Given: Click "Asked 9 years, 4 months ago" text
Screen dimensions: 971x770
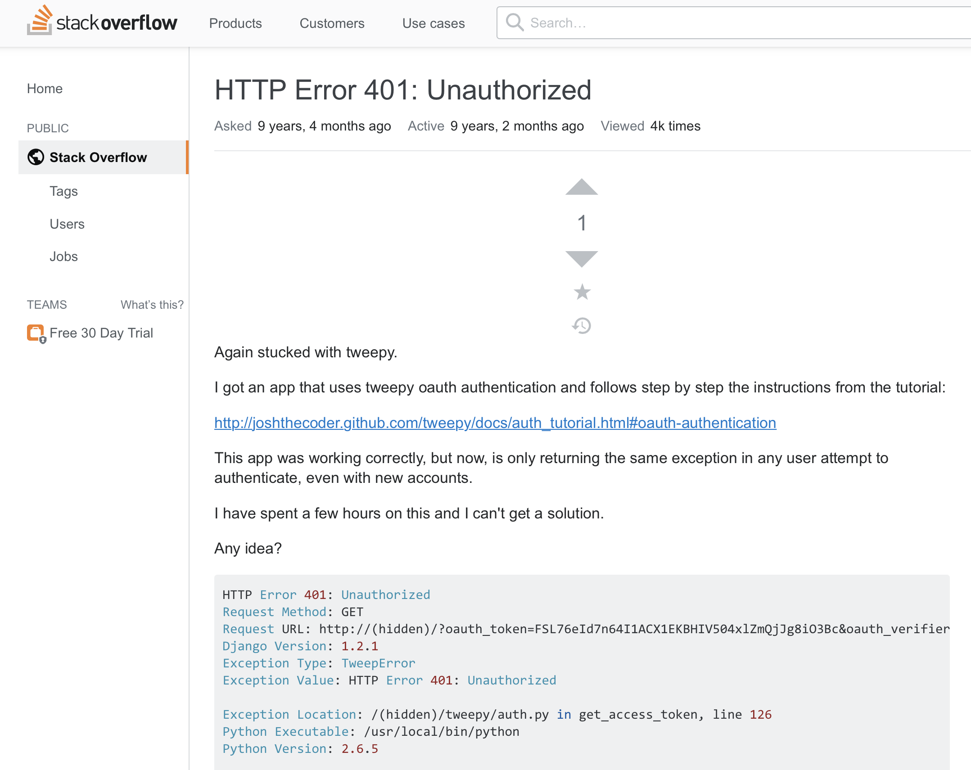Looking at the screenshot, I should pyautogui.click(x=302, y=126).
